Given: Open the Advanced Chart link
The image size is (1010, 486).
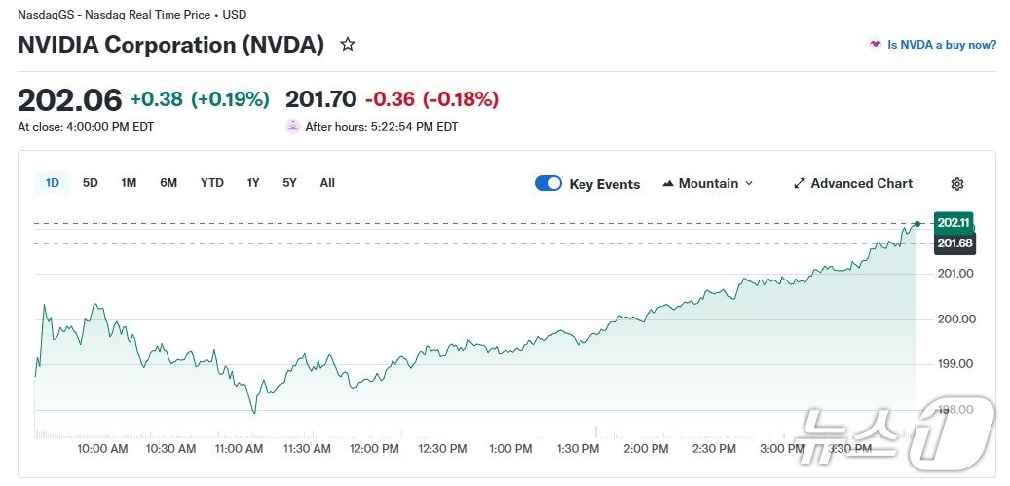Looking at the screenshot, I should [x=861, y=184].
